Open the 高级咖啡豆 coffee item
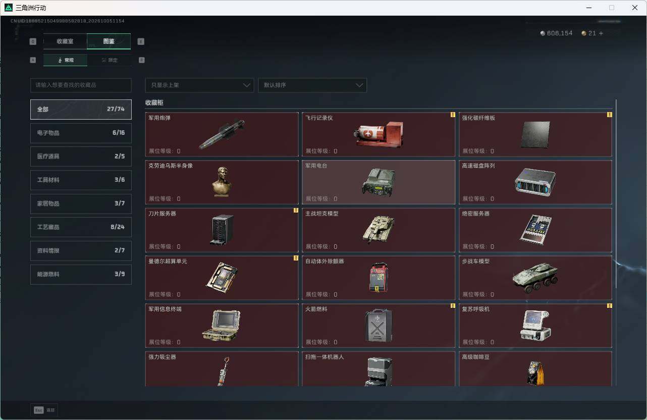Image resolution: width=647 pixels, height=420 pixels. 535,369
